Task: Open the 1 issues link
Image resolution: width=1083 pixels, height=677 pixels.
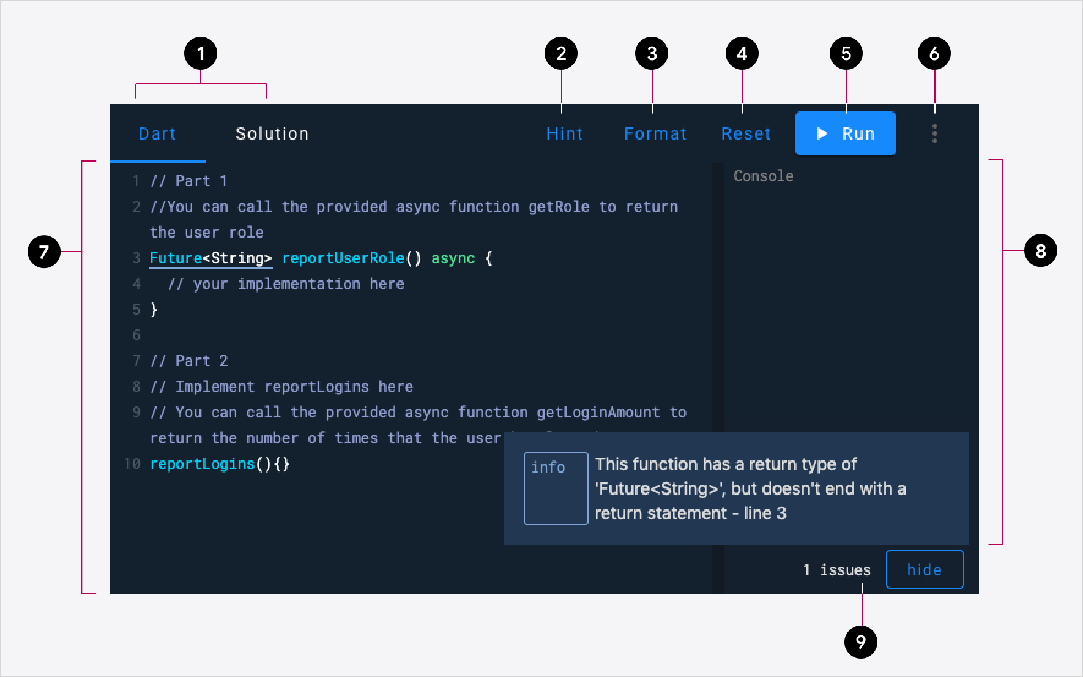Action: click(x=836, y=569)
